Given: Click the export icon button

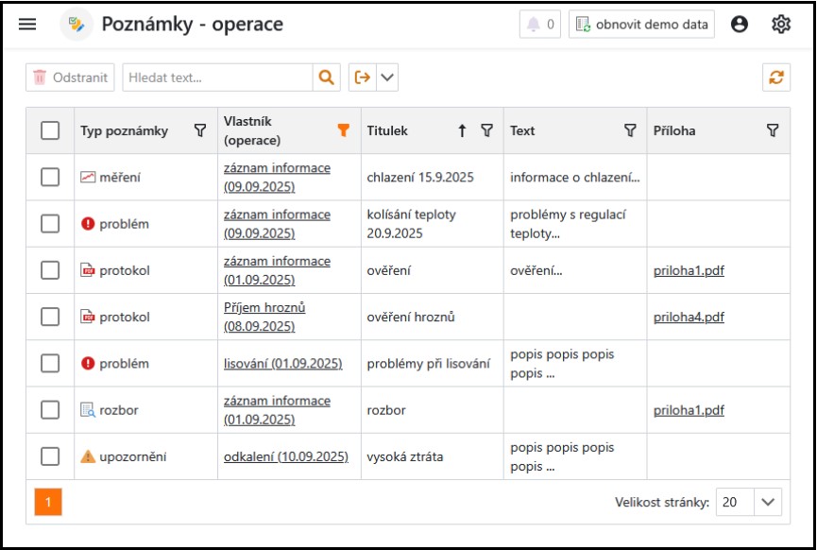Looking at the screenshot, I should pos(363,77).
